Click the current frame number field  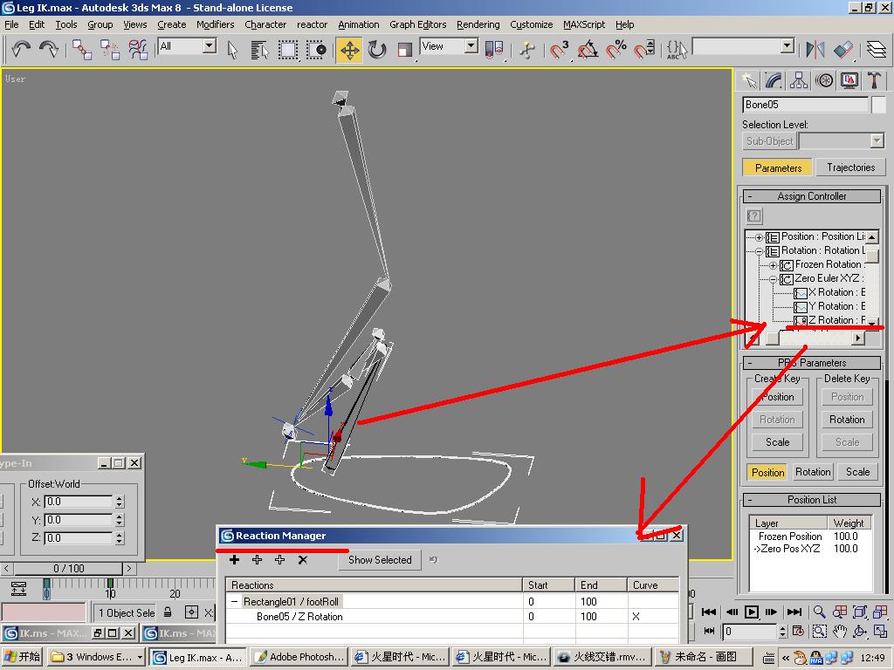(x=749, y=632)
